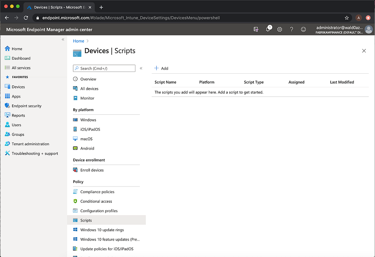Click the feedback smiley icon

[x=303, y=29]
